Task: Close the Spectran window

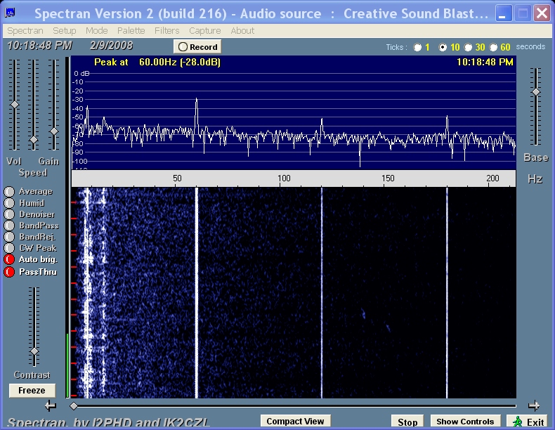Action: coord(542,14)
